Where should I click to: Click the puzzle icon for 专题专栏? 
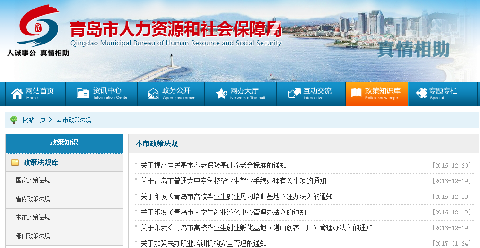pos(421,94)
